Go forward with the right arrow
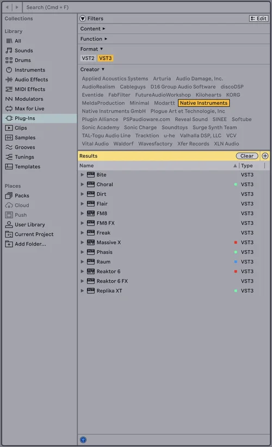 coord(17,7)
